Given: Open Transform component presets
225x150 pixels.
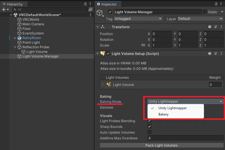Looking at the screenshot, I should click(215, 27).
